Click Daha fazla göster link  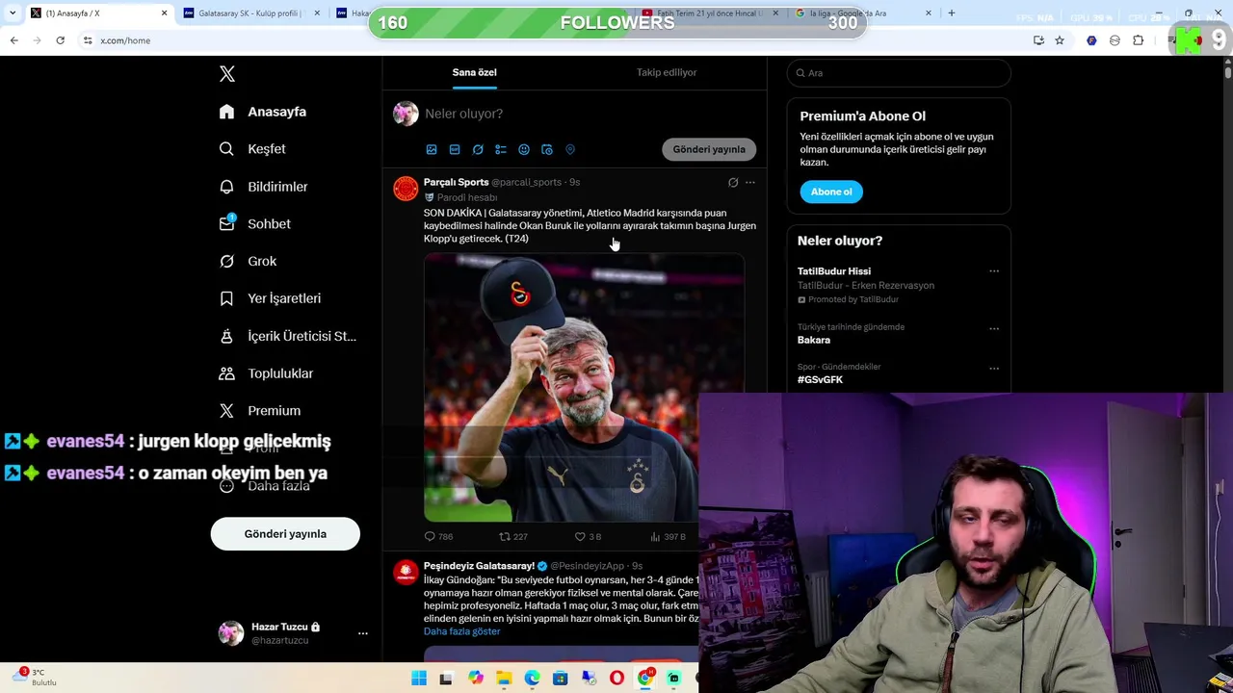[x=461, y=631]
